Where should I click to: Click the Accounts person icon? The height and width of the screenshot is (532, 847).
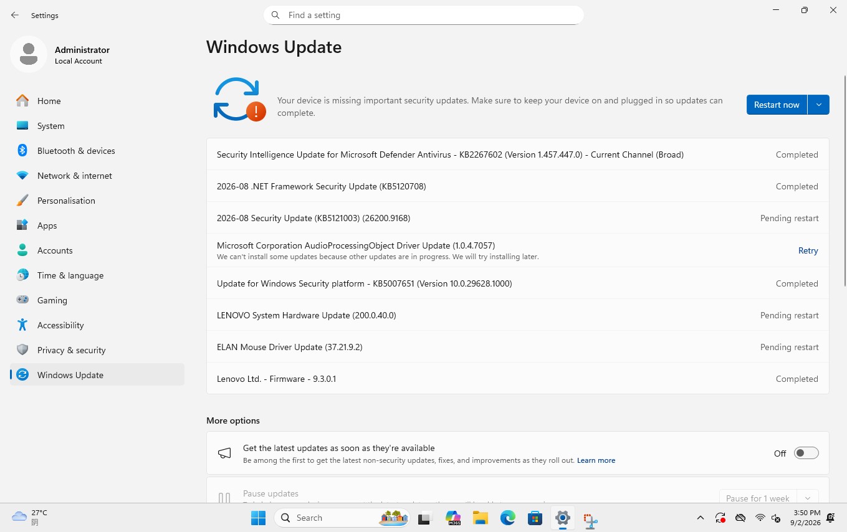pyautogui.click(x=22, y=250)
